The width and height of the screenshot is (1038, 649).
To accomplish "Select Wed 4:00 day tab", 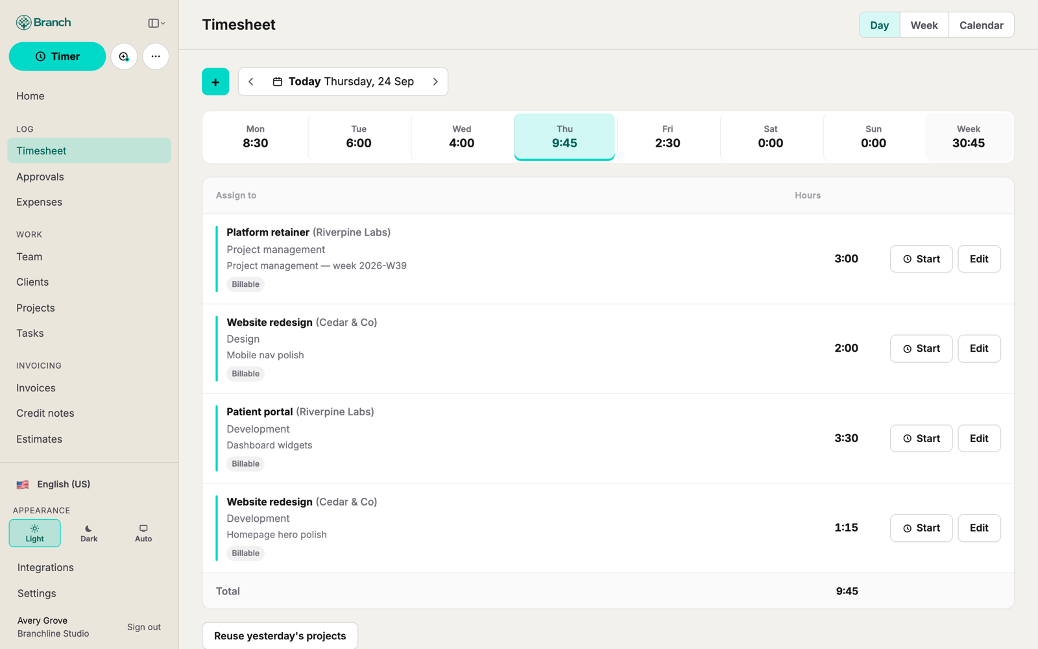I will coord(462,137).
